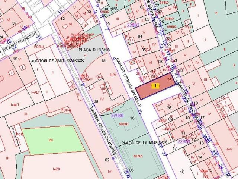Viewport: 238px width, 179px height.
Task: Click the S N street number label
Action: point(127,175)
